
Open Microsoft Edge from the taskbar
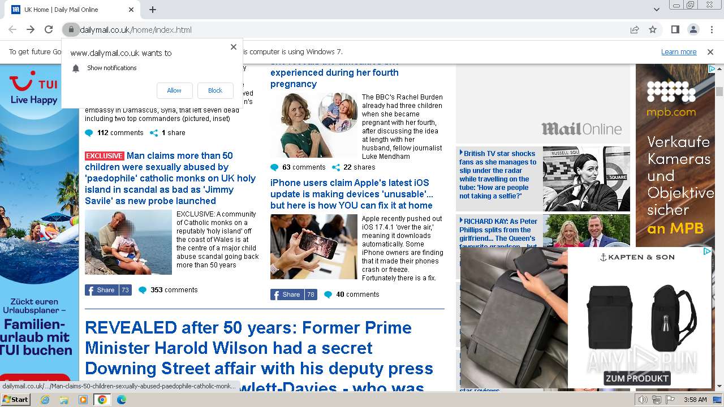tap(121, 400)
